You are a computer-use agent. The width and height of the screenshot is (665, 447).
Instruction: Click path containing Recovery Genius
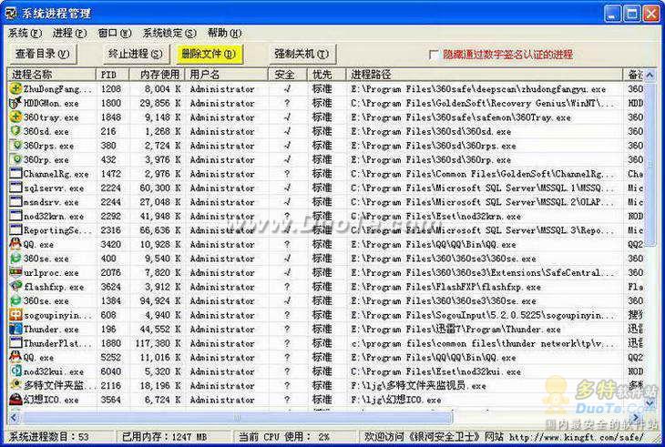483,103
